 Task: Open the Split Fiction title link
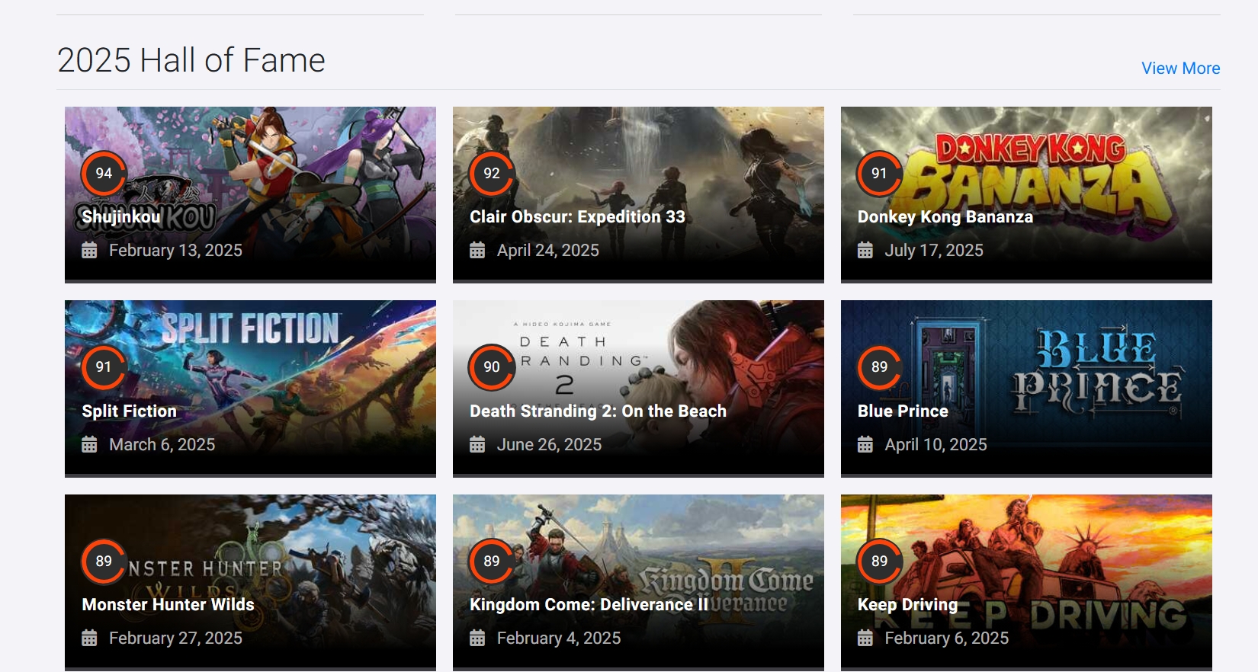click(x=130, y=411)
